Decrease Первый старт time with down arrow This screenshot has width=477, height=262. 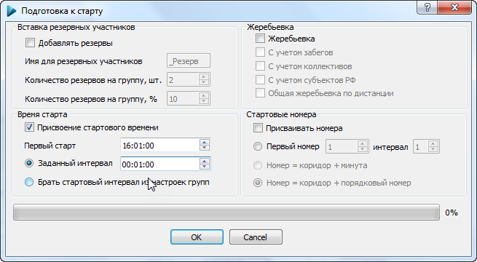pos(205,148)
